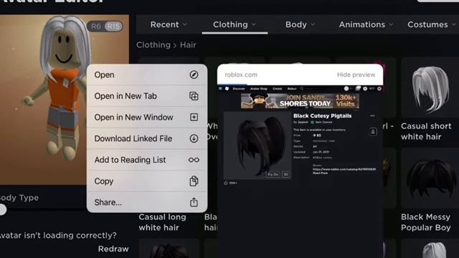Viewport: 459px width, 258px height.
Task: Click the Read More link in the description
Action: (321, 173)
